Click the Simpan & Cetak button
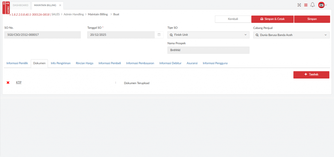Viewport: 334px width, 157px height. coord(272,19)
